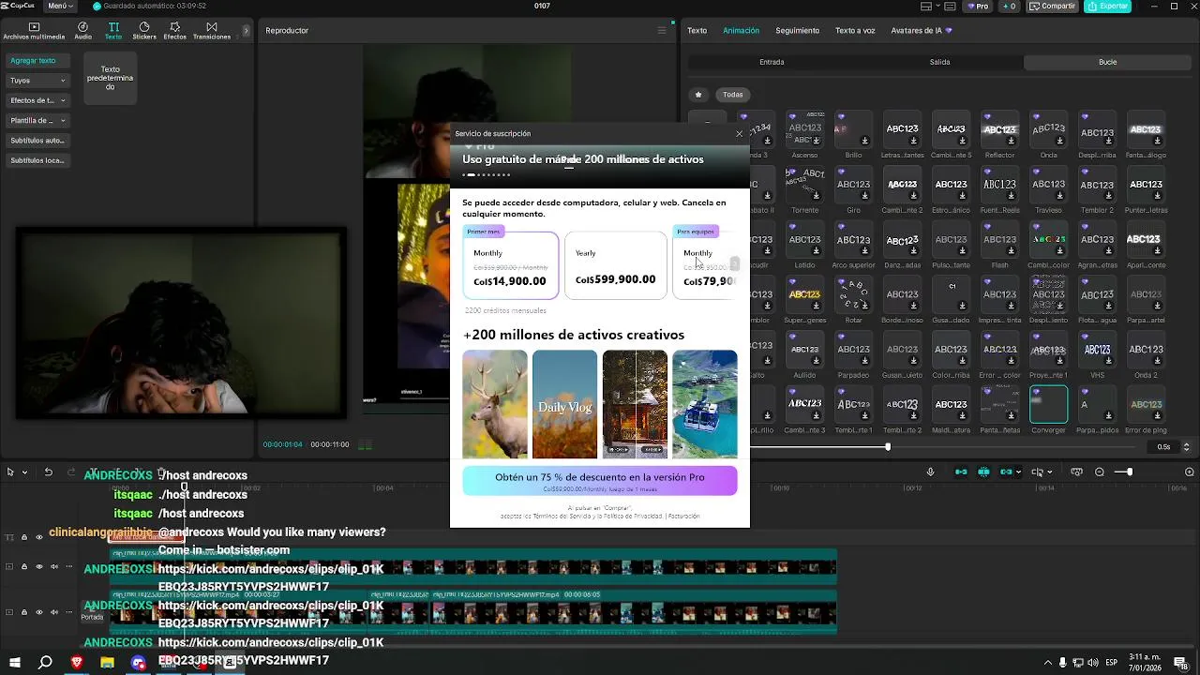Switch to the Seguimiento tab
The height and width of the screenshot is (675, 1200).
[797, 31]
